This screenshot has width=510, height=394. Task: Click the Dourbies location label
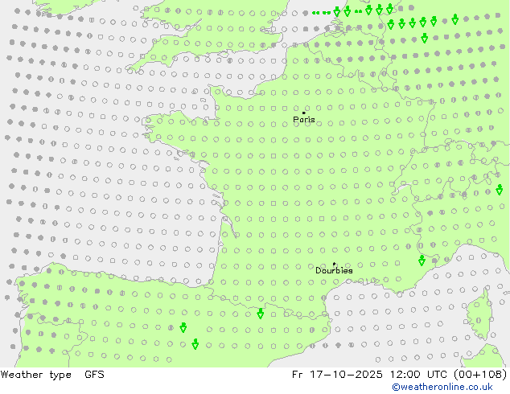[x=334, y=270]
